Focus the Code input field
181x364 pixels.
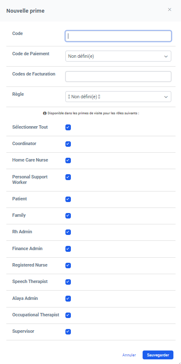(x=118, y=36)
